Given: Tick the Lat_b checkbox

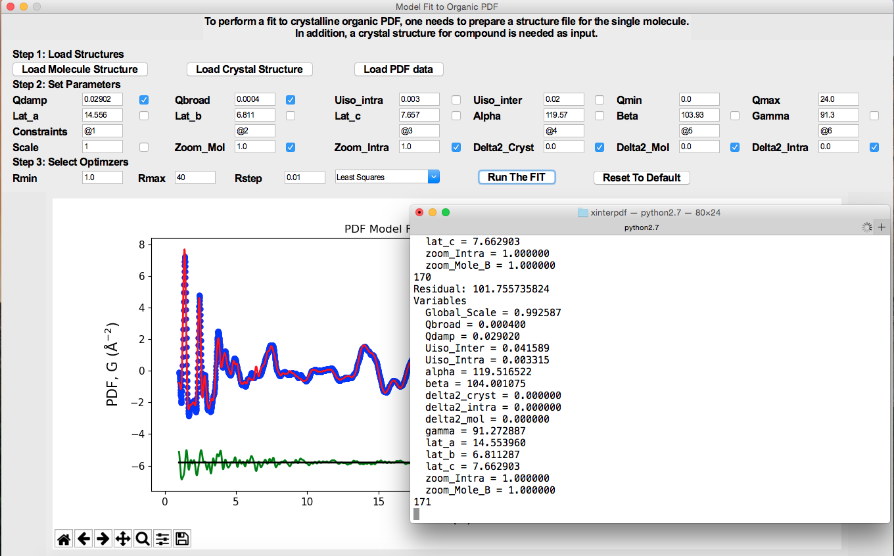Looking at the screenshot, I should [291, 116].
